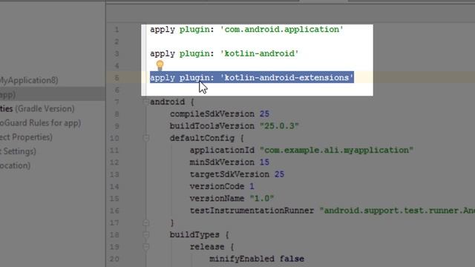Open the SDK Location file row

[53, 165]
